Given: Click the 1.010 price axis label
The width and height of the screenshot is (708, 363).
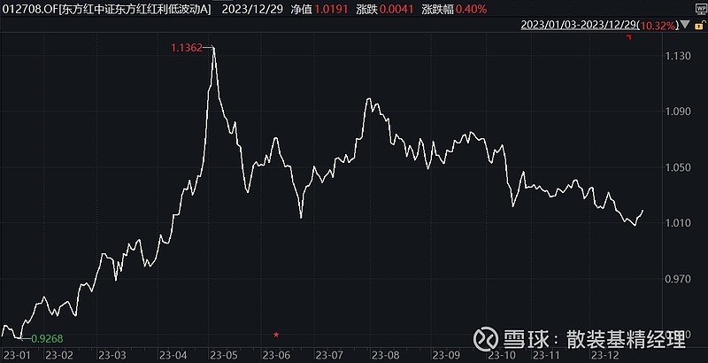Looking at the screenshot, I should [x=678, y=222].
